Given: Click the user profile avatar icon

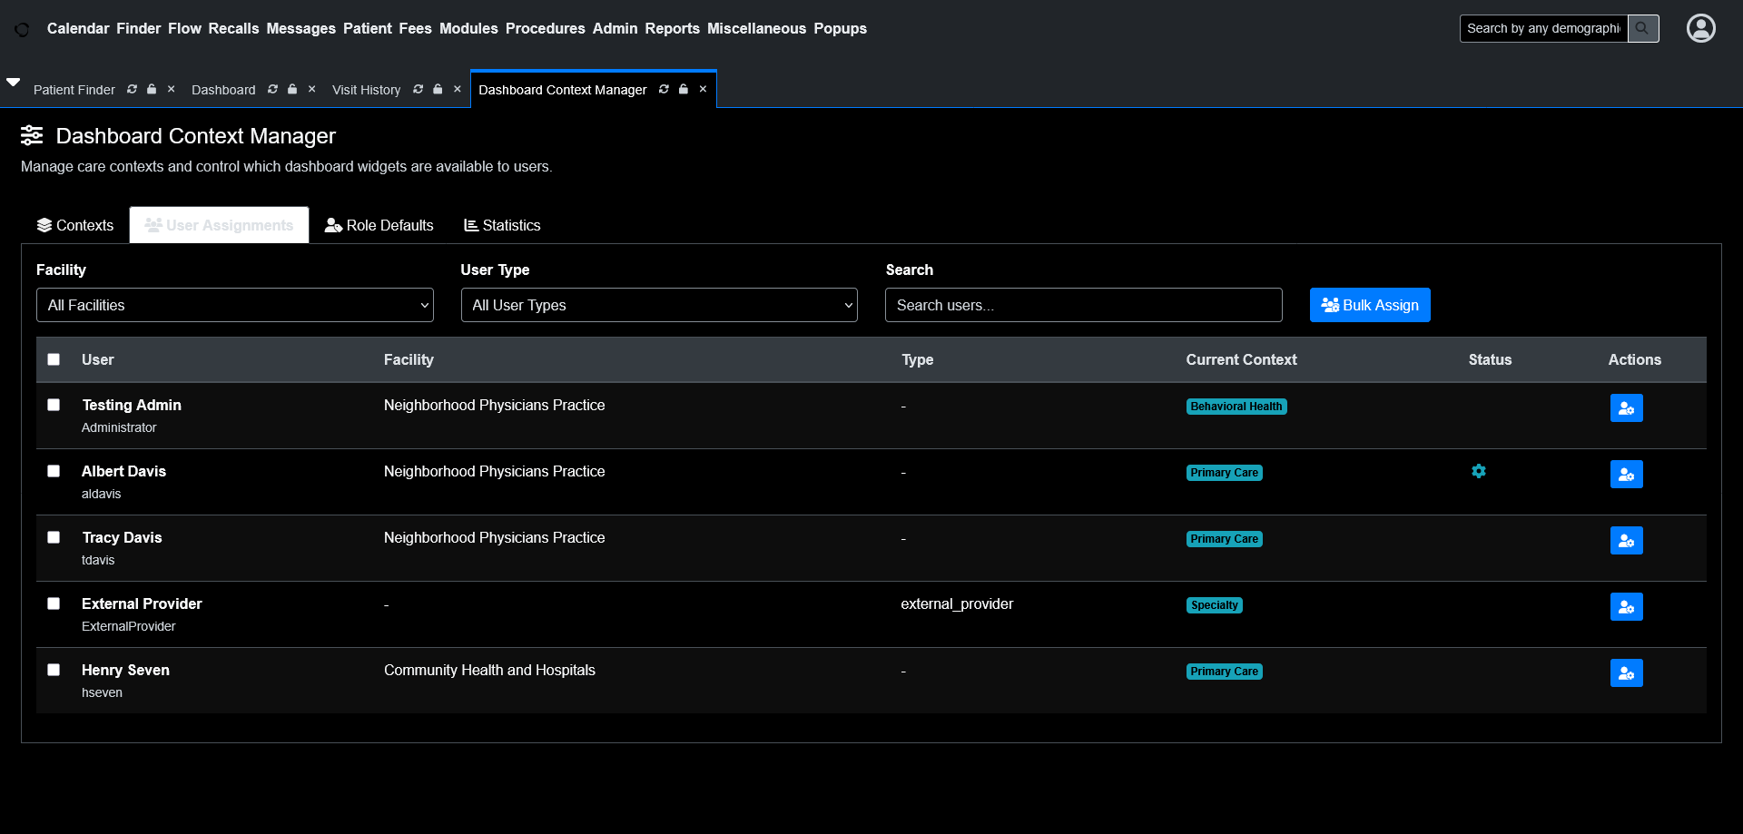Looking at the screenshot, I should [1700, 28].
